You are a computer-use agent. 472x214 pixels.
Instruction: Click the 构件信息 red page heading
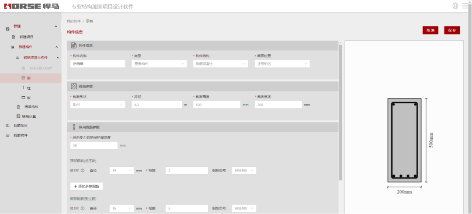[x=75, y=32]
